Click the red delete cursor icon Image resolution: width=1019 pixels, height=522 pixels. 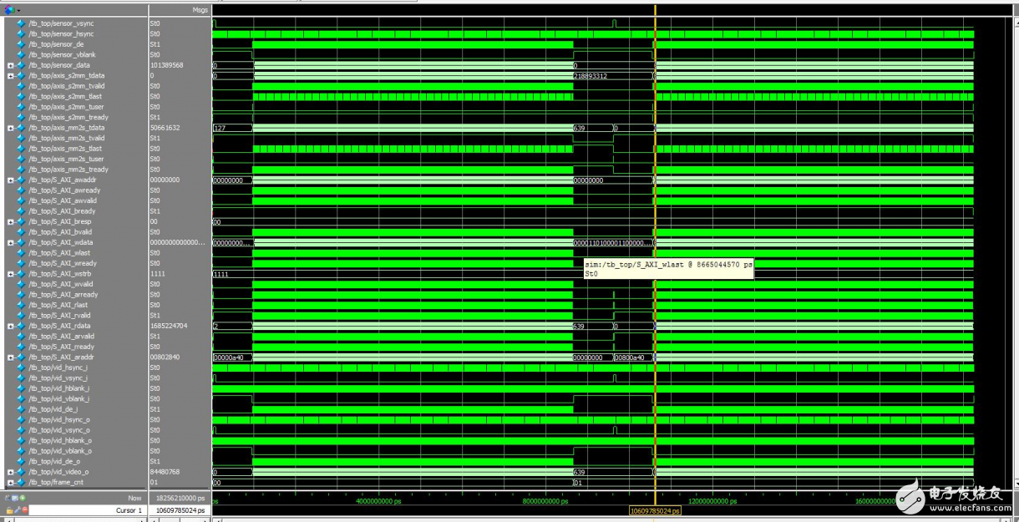click(x=24, y=510)
